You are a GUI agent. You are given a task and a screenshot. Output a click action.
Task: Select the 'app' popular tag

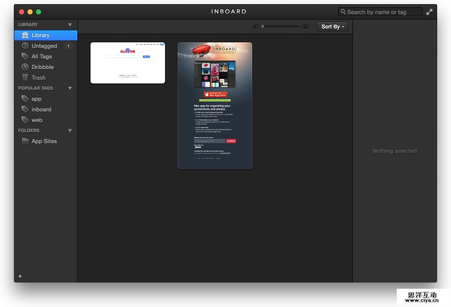point(36,99)
